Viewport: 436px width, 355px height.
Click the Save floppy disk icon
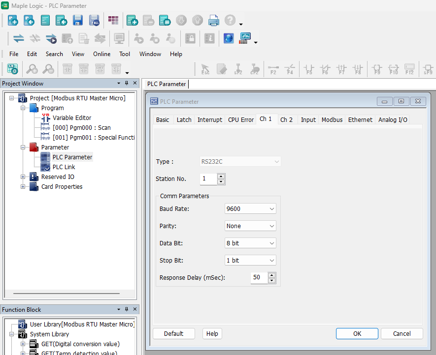(78, 20)
